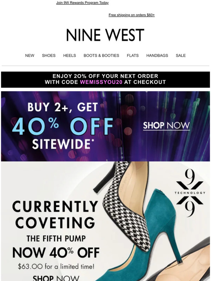Click the $63.00 limited time price text
The width and height of the screenshot is (211, 281).
point(56,266)
